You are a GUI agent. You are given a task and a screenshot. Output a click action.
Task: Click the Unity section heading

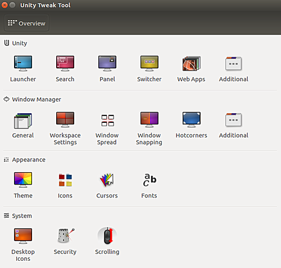20,43
